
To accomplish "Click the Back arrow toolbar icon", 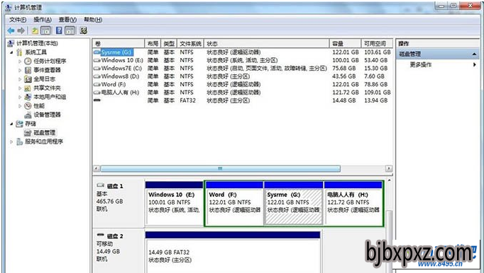I will point(11,30).
